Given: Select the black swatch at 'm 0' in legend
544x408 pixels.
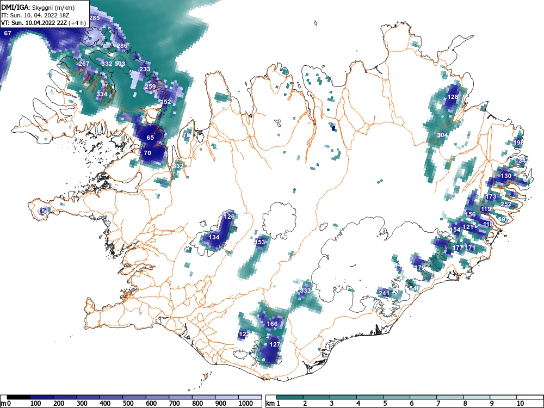Looking at the screenshot, I should (18, 397).
